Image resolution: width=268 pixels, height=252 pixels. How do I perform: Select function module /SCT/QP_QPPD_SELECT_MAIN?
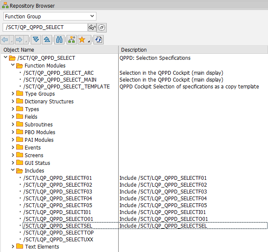pos(60,79)
